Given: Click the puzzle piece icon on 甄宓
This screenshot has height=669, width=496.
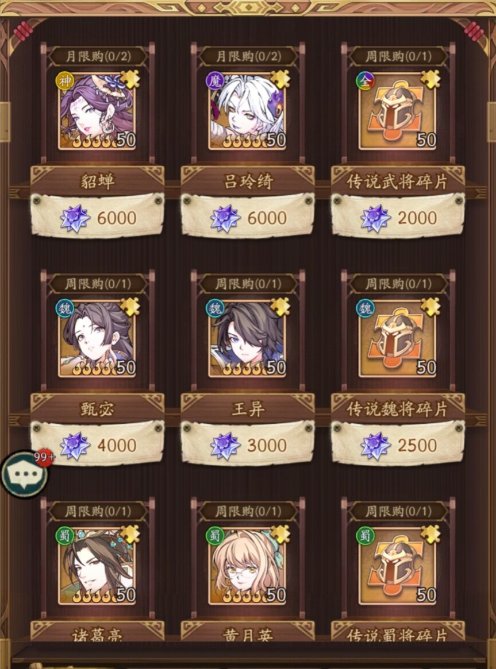Looking at the screenshot, I should click(x=130, y=306).
